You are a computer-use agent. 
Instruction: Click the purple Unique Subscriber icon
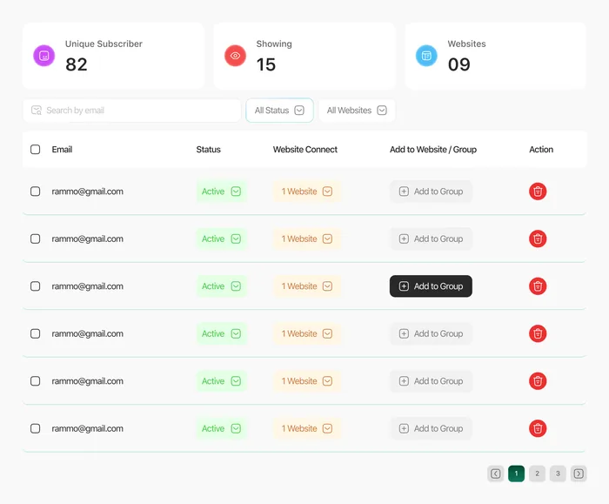(43, 56)
